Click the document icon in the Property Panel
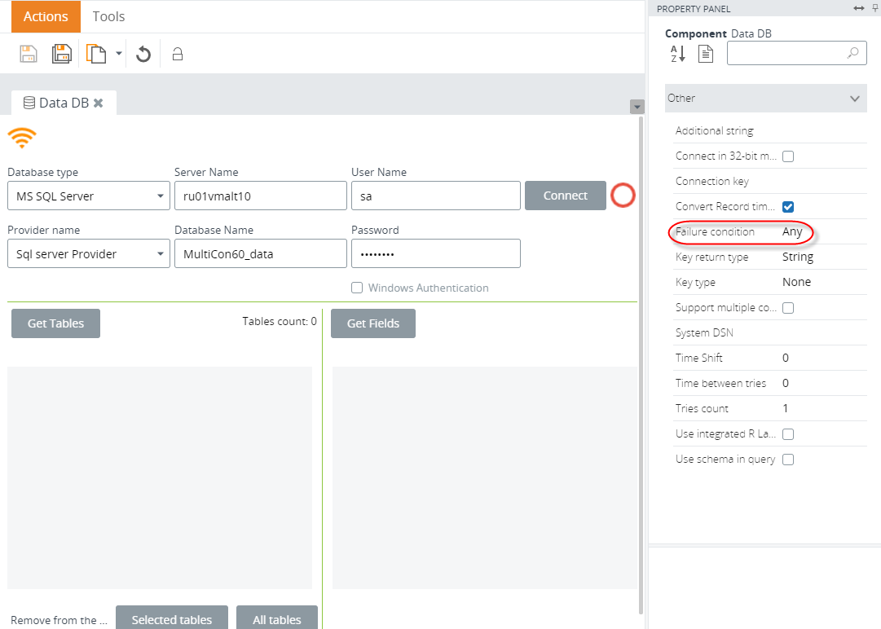Screen dimensions: 881x629 click(706, 54)
